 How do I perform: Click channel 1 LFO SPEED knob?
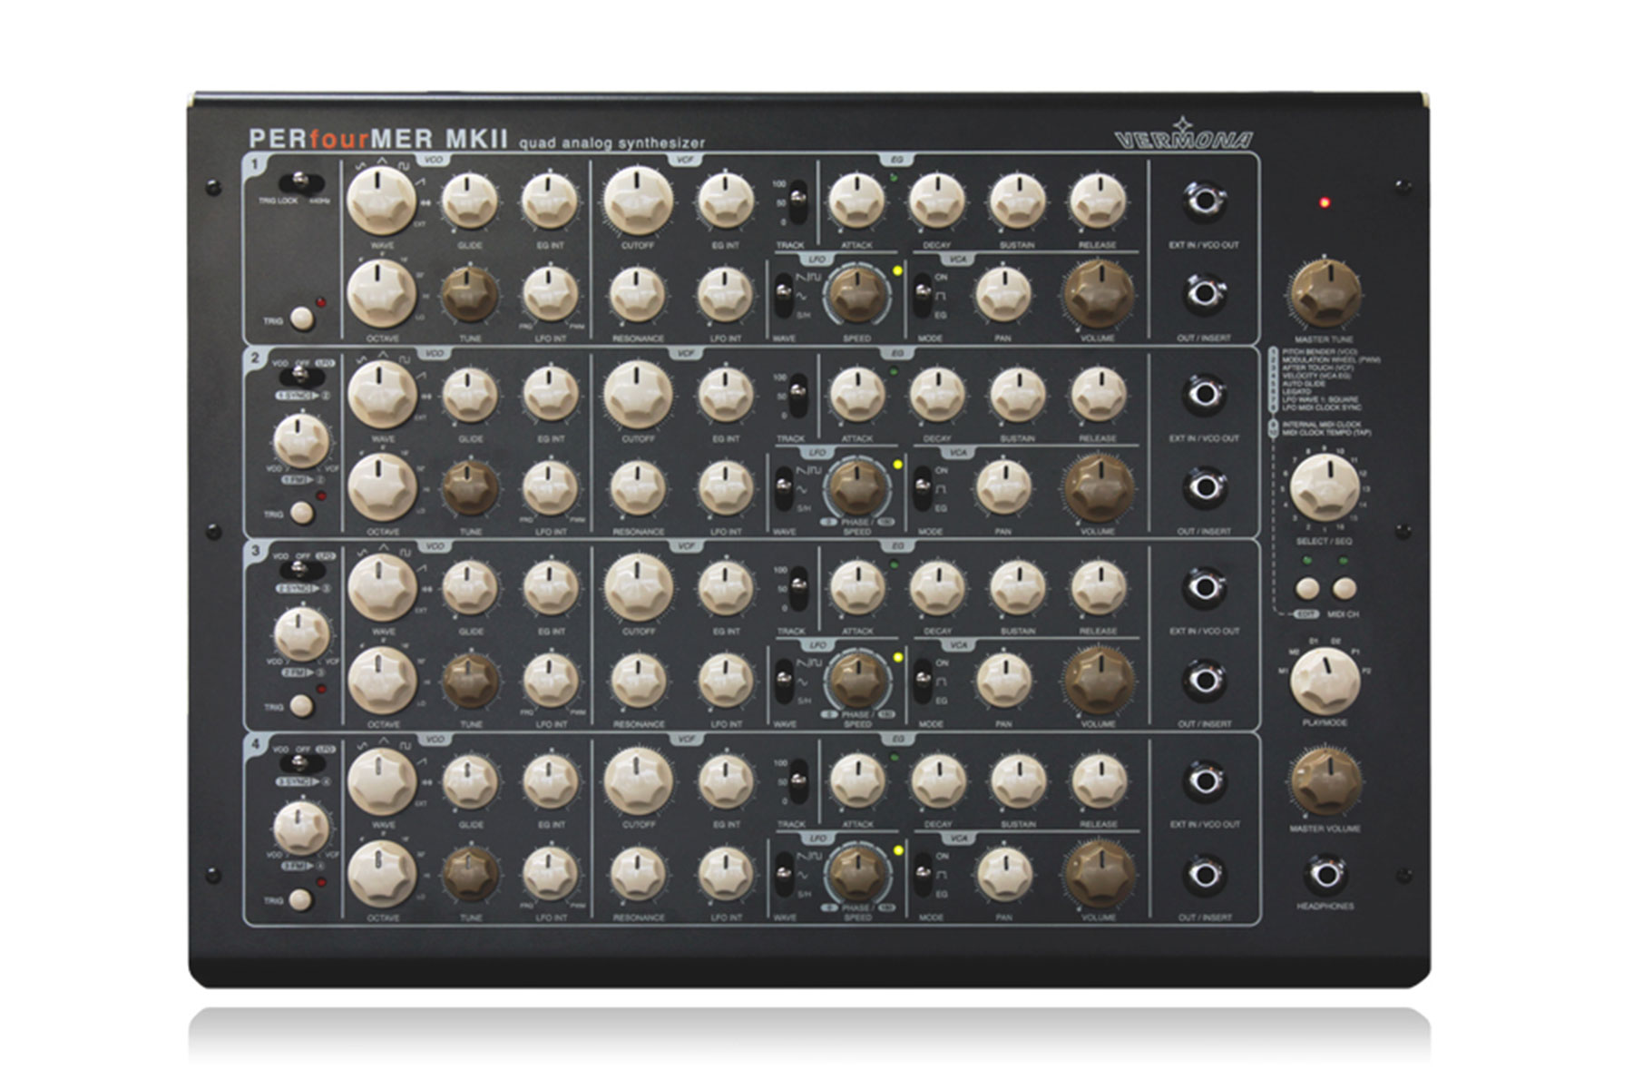pos(856,295)
